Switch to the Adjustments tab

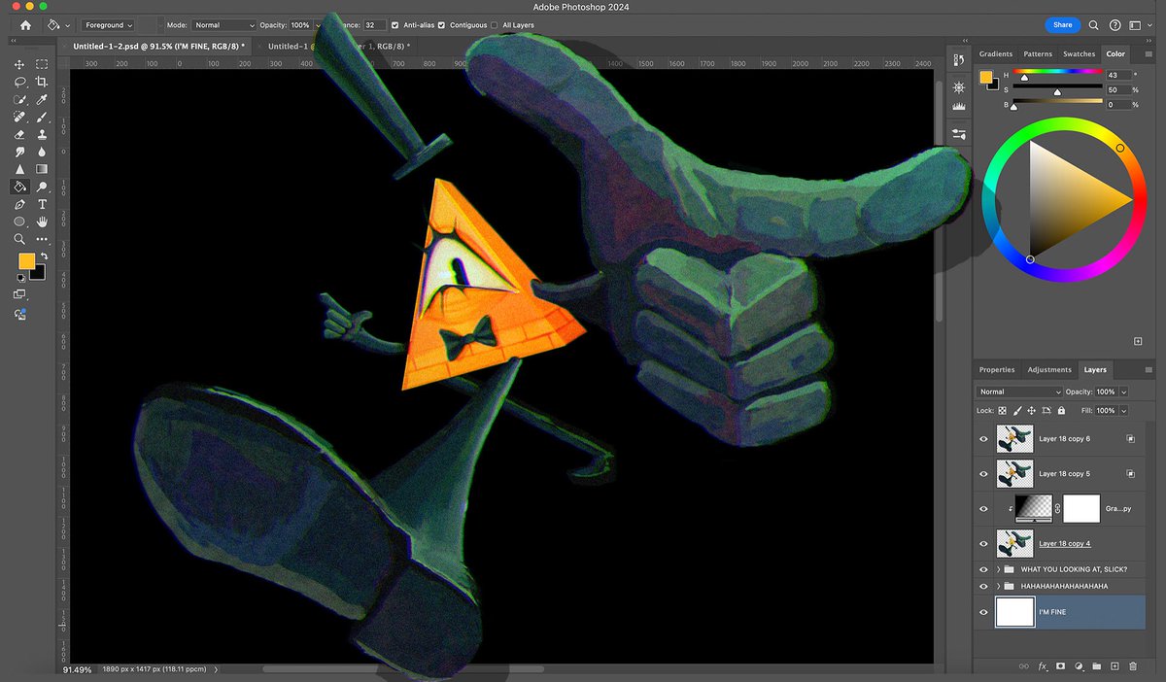tap(1048, 369)
